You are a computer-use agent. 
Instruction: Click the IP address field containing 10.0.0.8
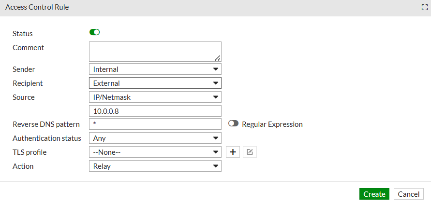(x=155, y=111)
